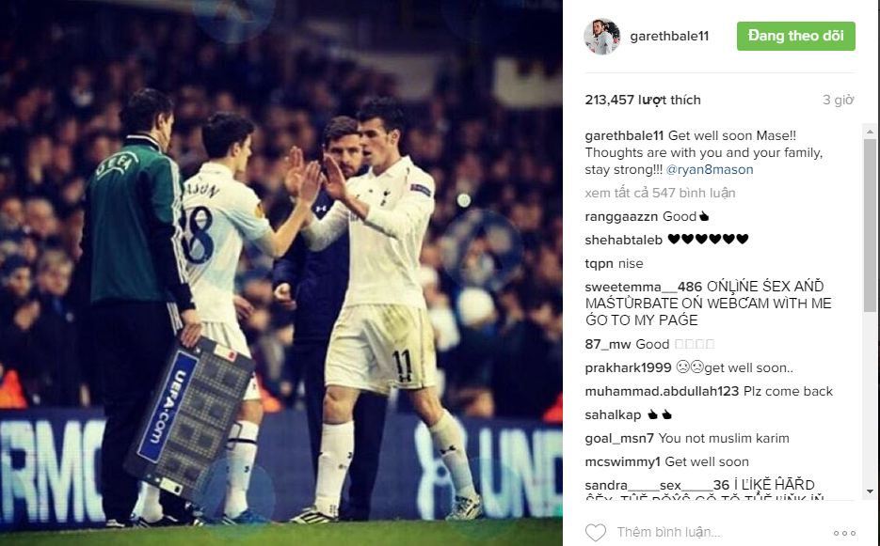Click the scrollbar down arrow
The height and width of the screenshot is (546, 880).
tap(870, 491)
